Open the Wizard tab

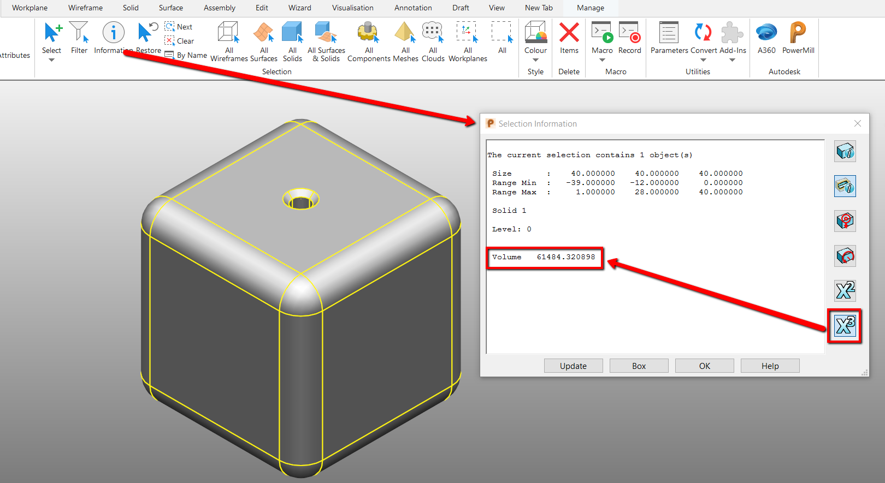point(300,8)
